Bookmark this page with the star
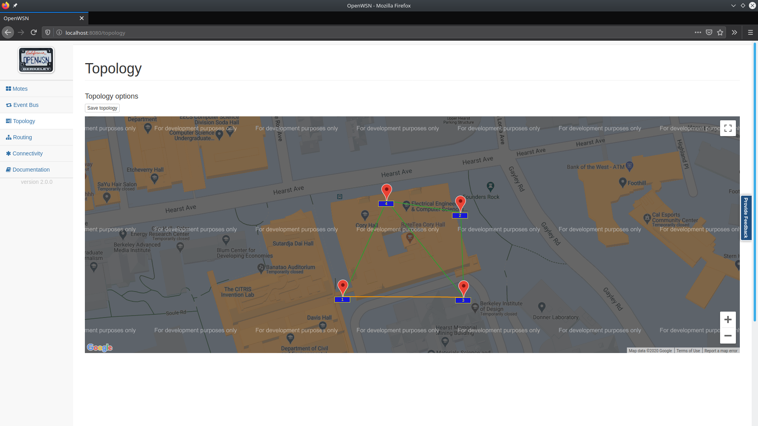This screenshot has width=758, height=426. [720, 33]
